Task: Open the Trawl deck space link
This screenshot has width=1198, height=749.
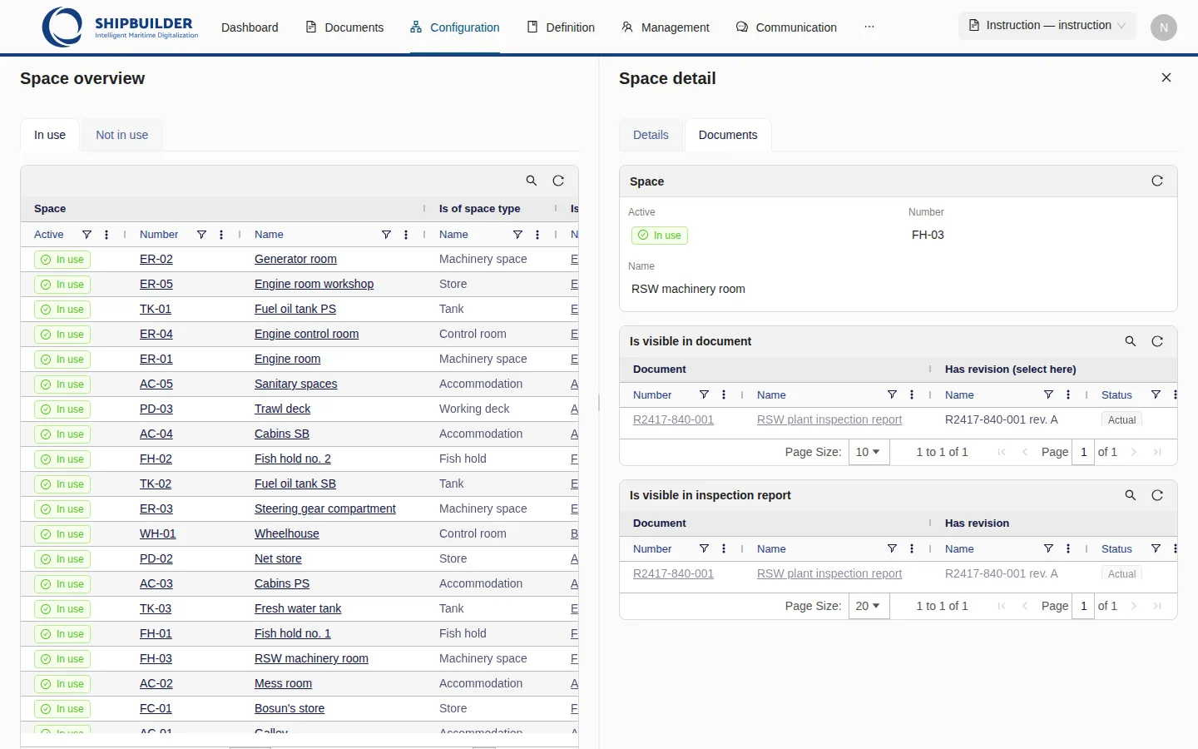Action: [282, 409]
